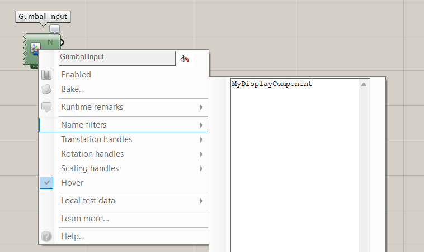Click the N output label on the component

[x=50, y=42]
